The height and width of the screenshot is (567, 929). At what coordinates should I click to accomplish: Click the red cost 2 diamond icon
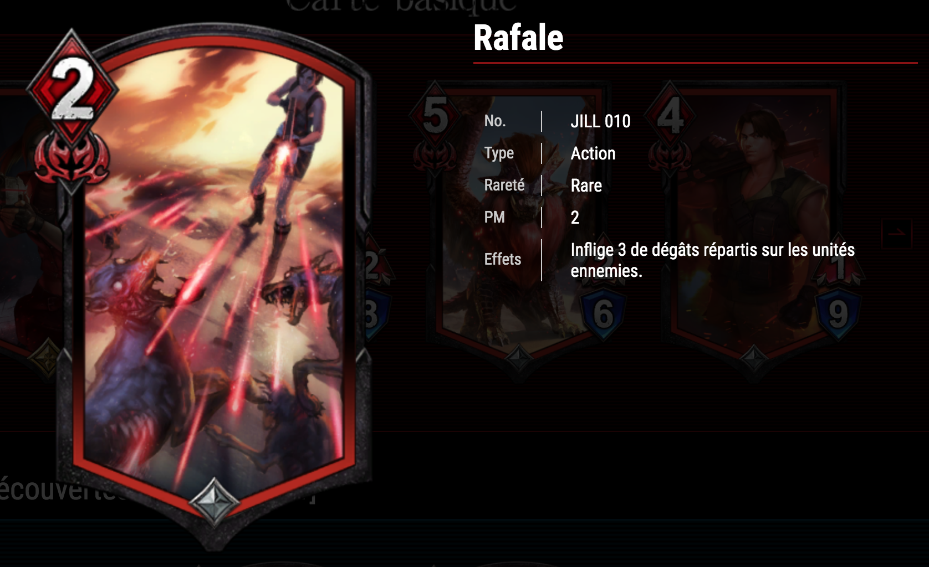click(x=72, y=90)
